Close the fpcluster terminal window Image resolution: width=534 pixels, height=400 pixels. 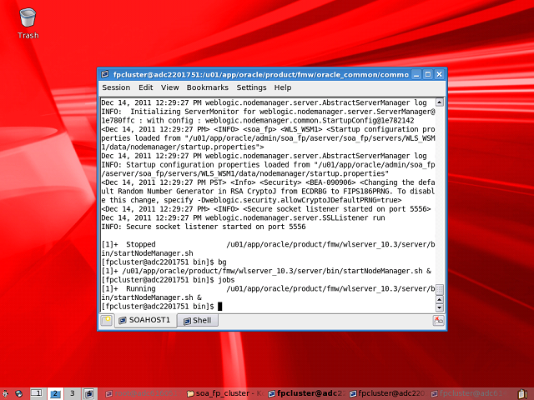coord(440,74)
